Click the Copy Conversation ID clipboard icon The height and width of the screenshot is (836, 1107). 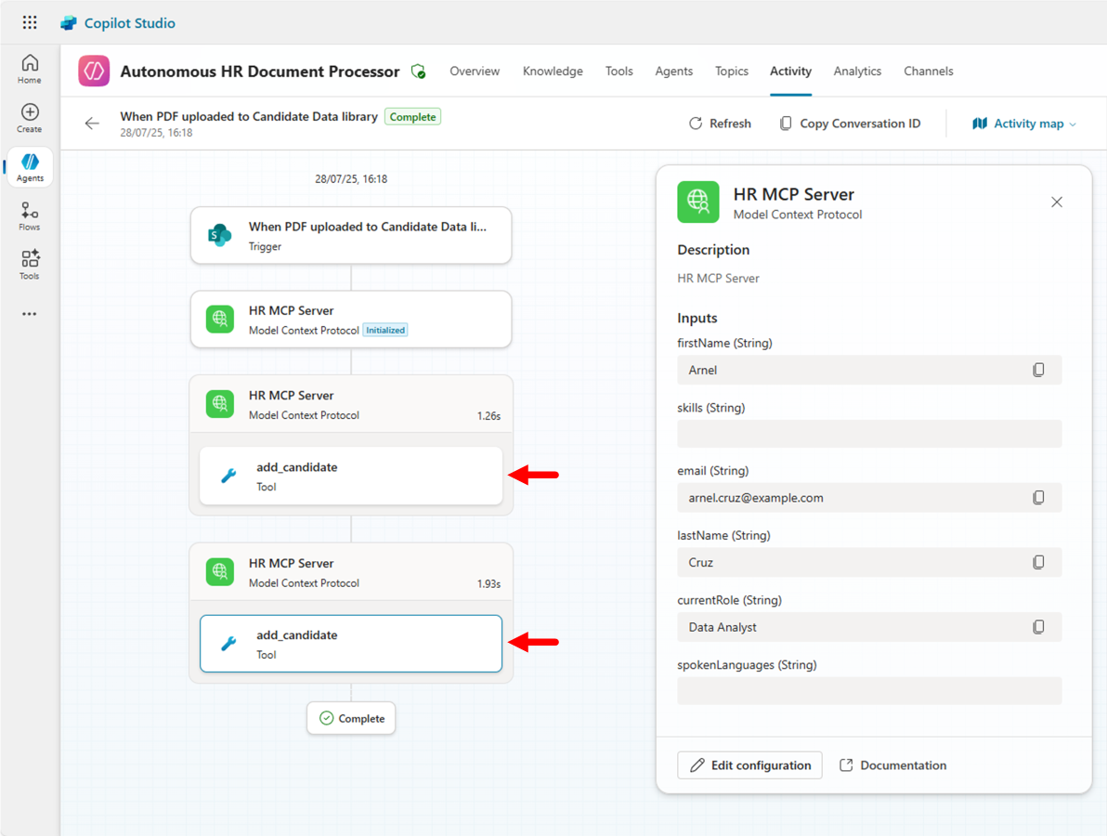tap(785, 124)
